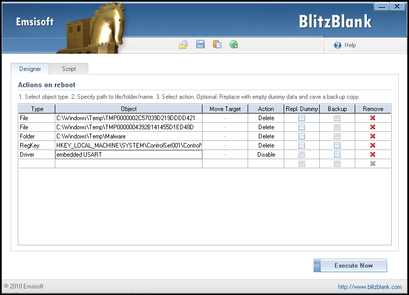Toggle Repl. Dummy for Malware folder
409x295 pixels.
[x=301, y=136]
